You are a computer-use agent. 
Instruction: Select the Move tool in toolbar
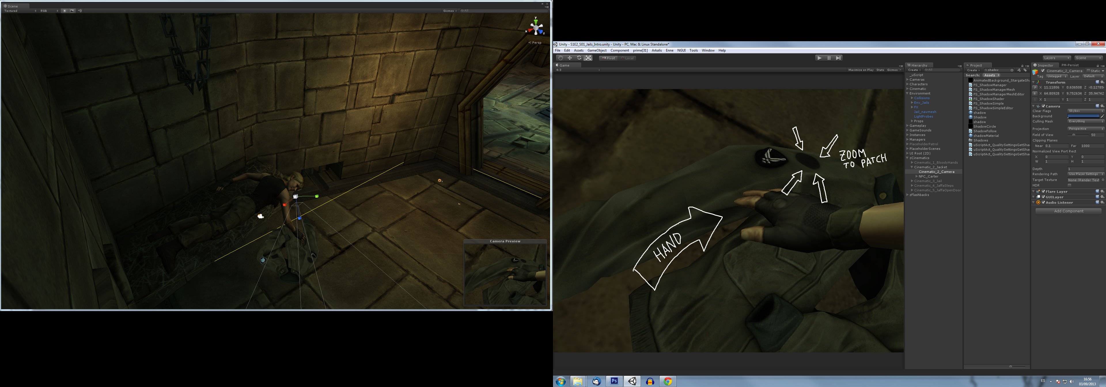(x=570, y=58)
